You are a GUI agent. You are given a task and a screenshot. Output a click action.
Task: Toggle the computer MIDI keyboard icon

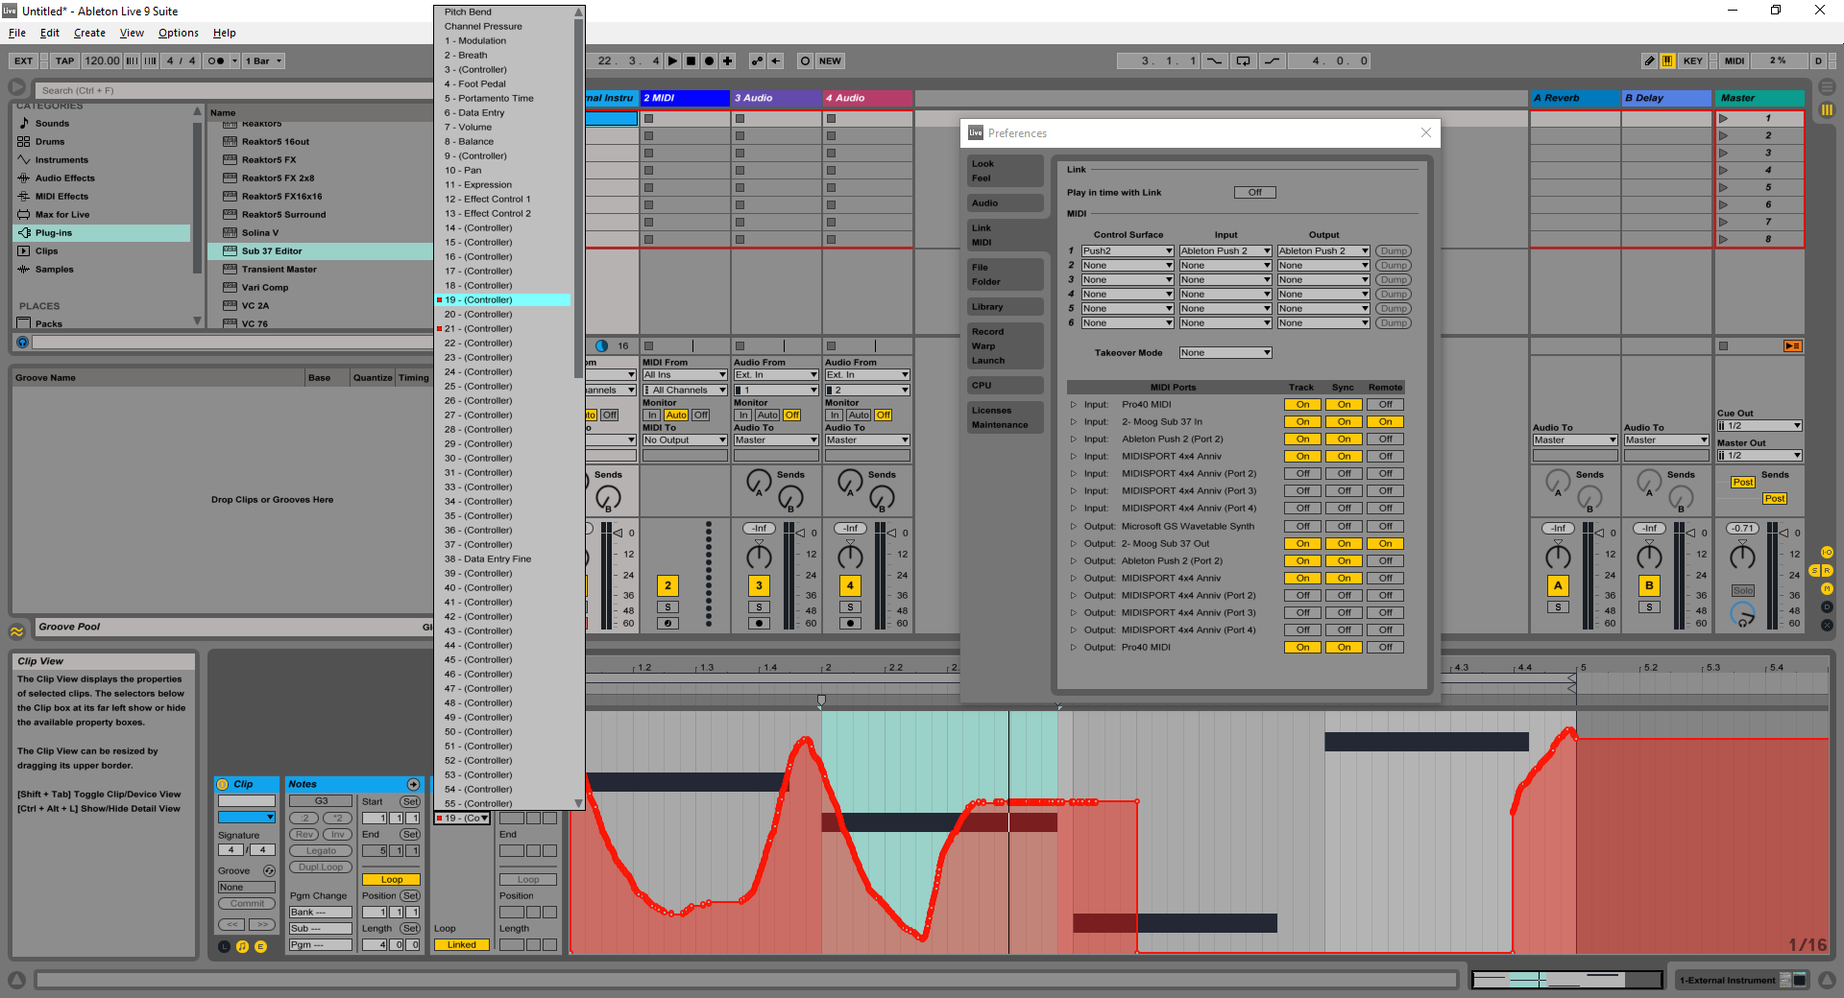point(1667,60)
